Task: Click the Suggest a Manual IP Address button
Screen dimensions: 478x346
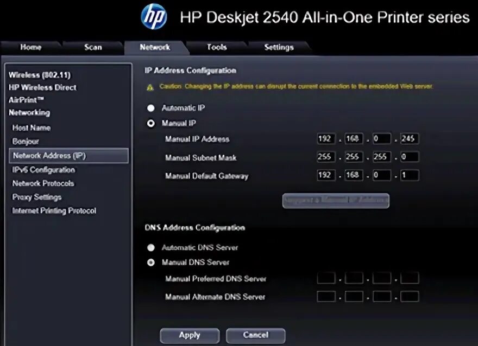Action: click(336, 201)
